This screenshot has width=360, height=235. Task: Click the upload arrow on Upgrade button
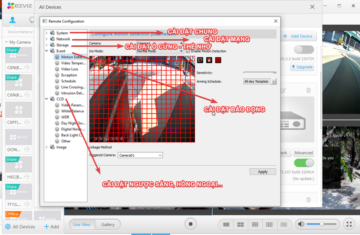293,67
